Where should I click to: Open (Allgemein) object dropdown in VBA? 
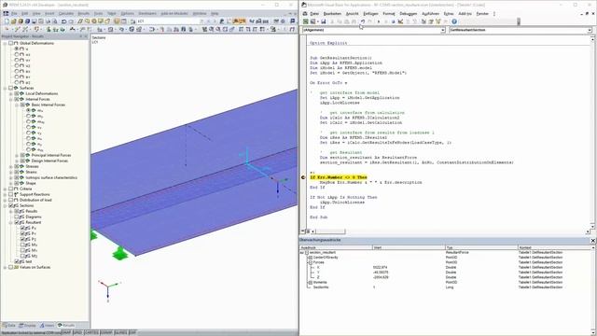coord(442,30)
